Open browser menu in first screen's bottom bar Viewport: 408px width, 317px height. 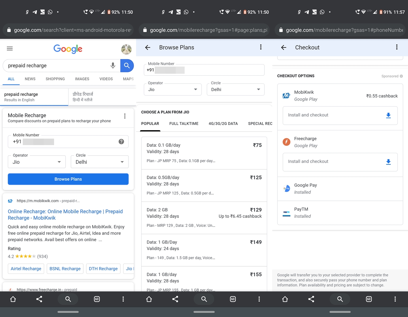click(123, 299)
